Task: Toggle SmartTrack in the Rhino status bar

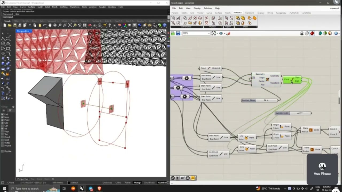Action: [x=149, y=183]
